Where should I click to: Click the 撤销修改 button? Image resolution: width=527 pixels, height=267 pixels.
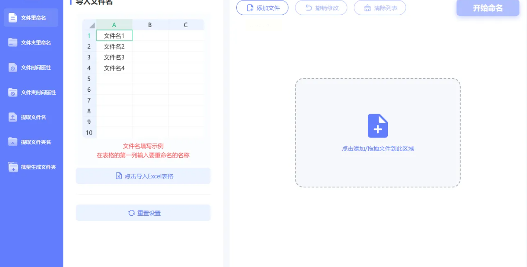pos(321,8)
